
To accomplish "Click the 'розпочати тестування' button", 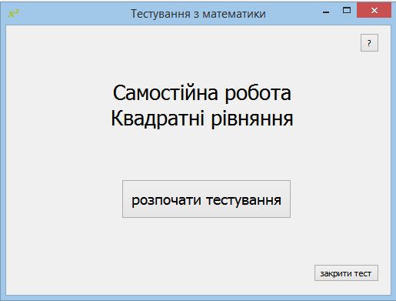I will [206, 199].
